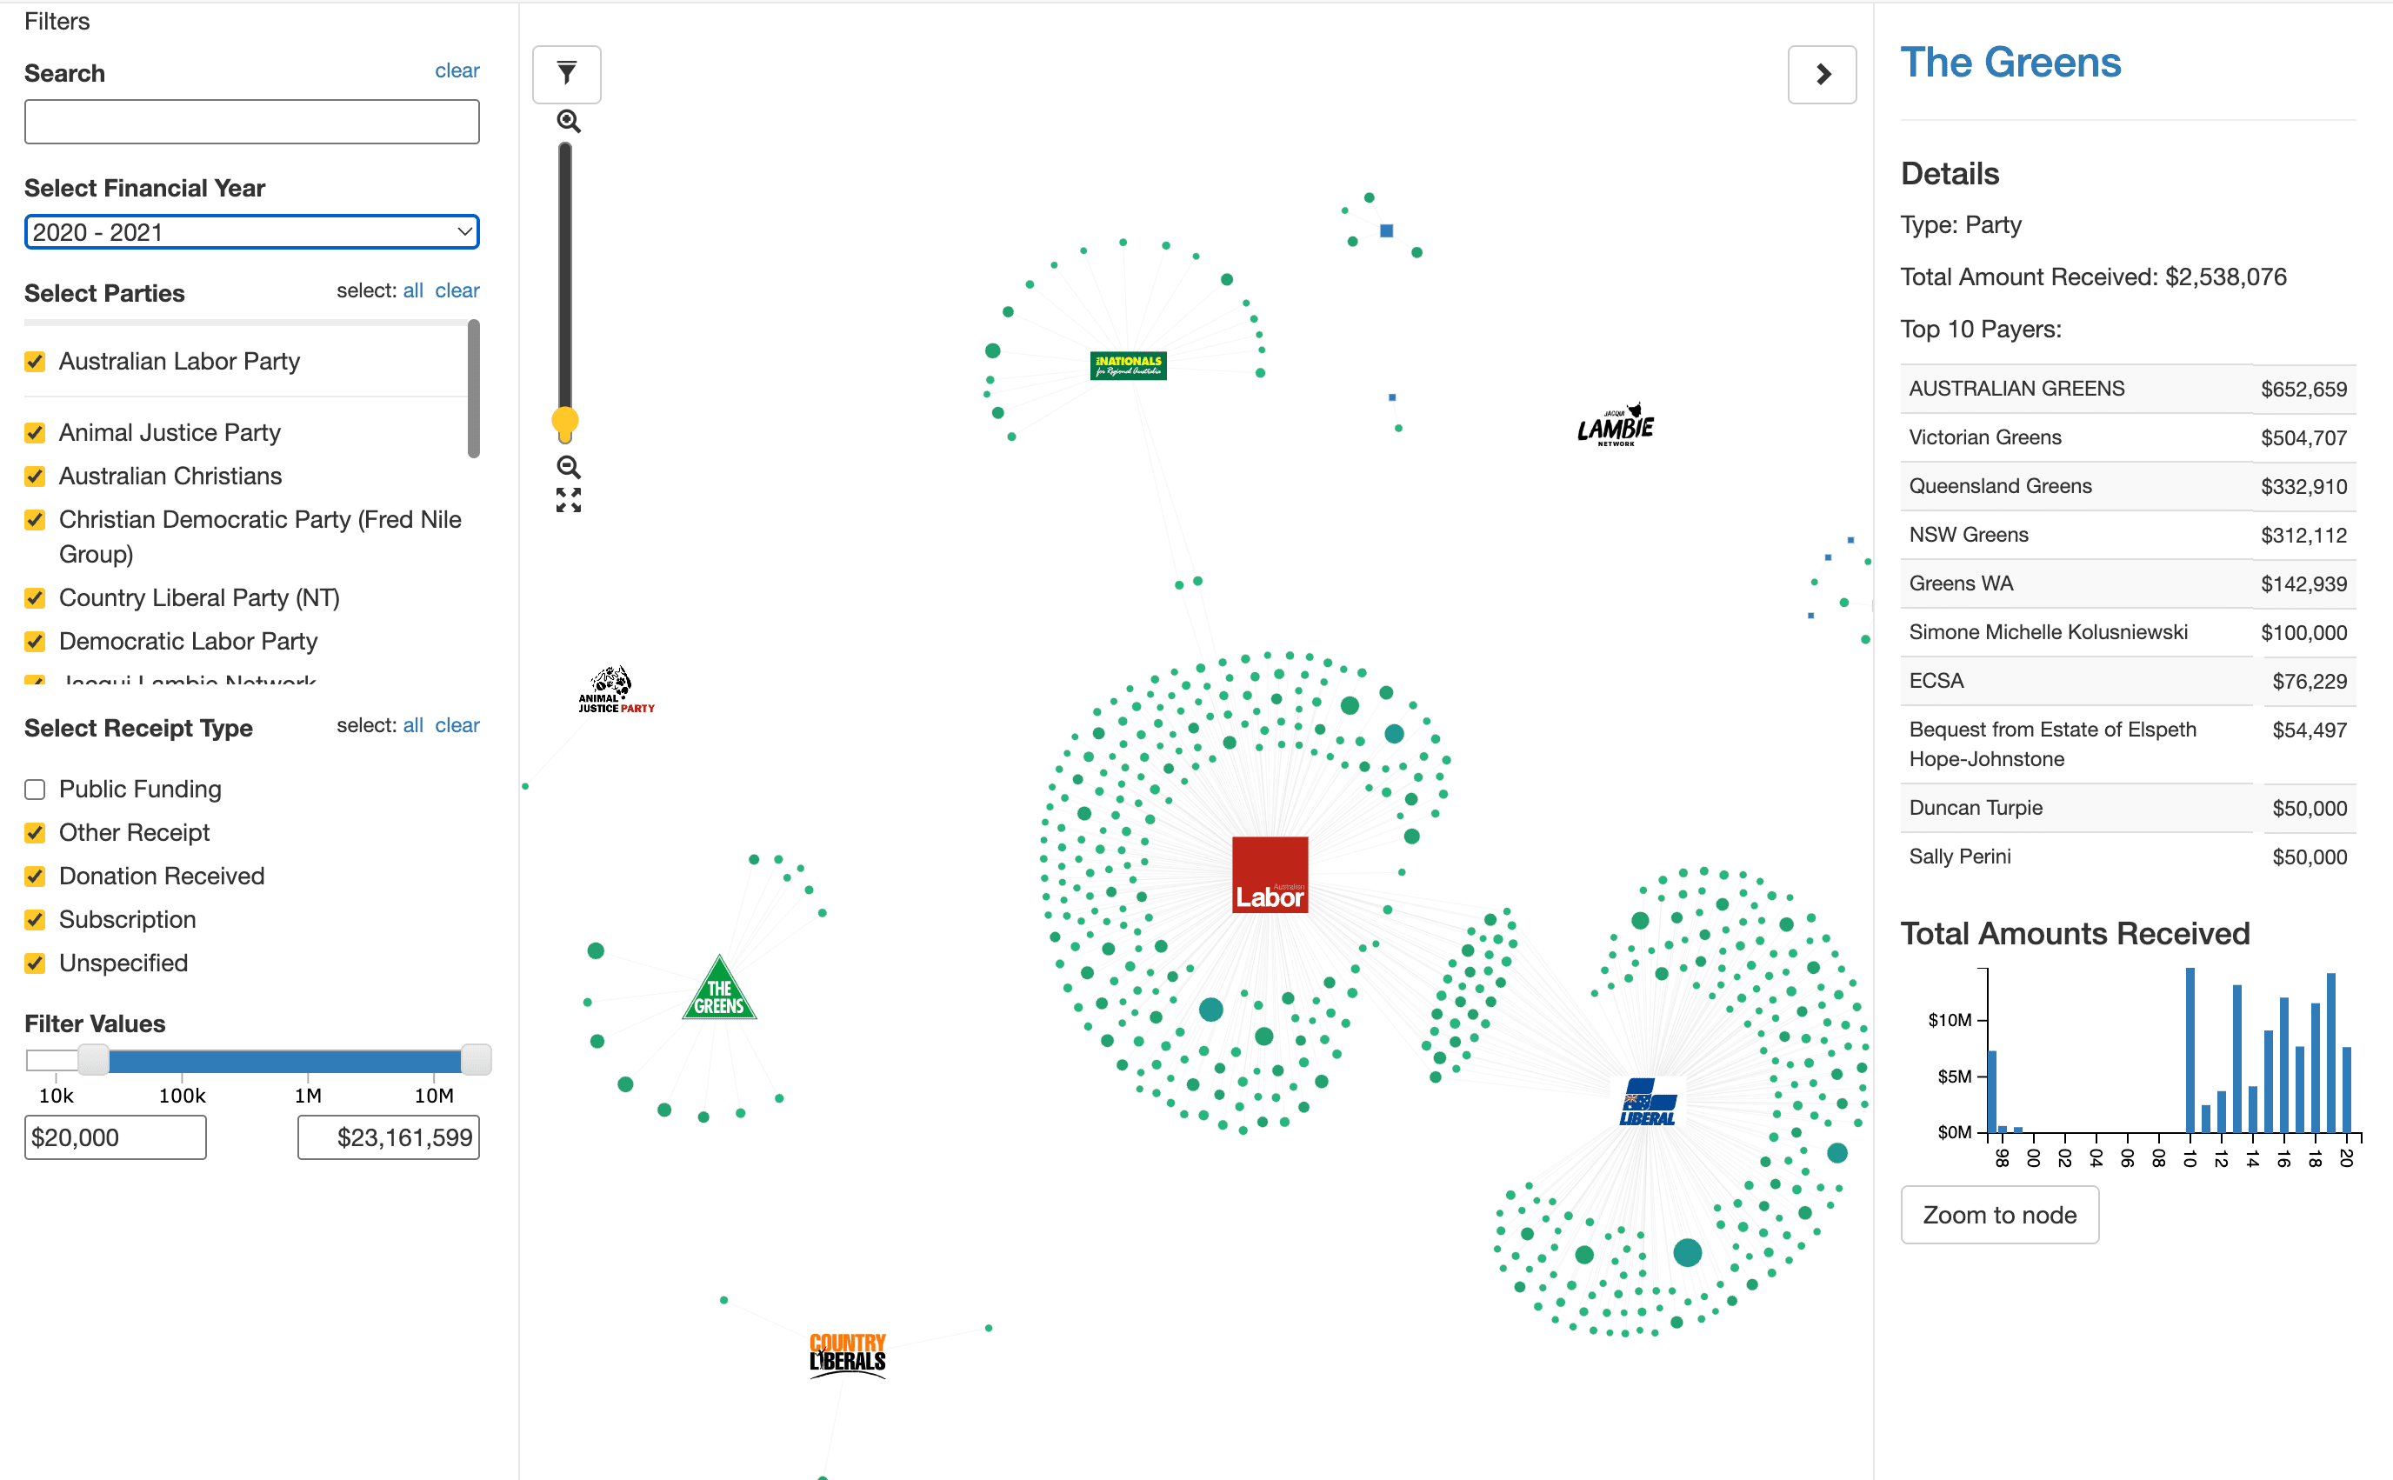Select the Nationals party logo node
2393x1480 pixels.
click(1128, 366)
